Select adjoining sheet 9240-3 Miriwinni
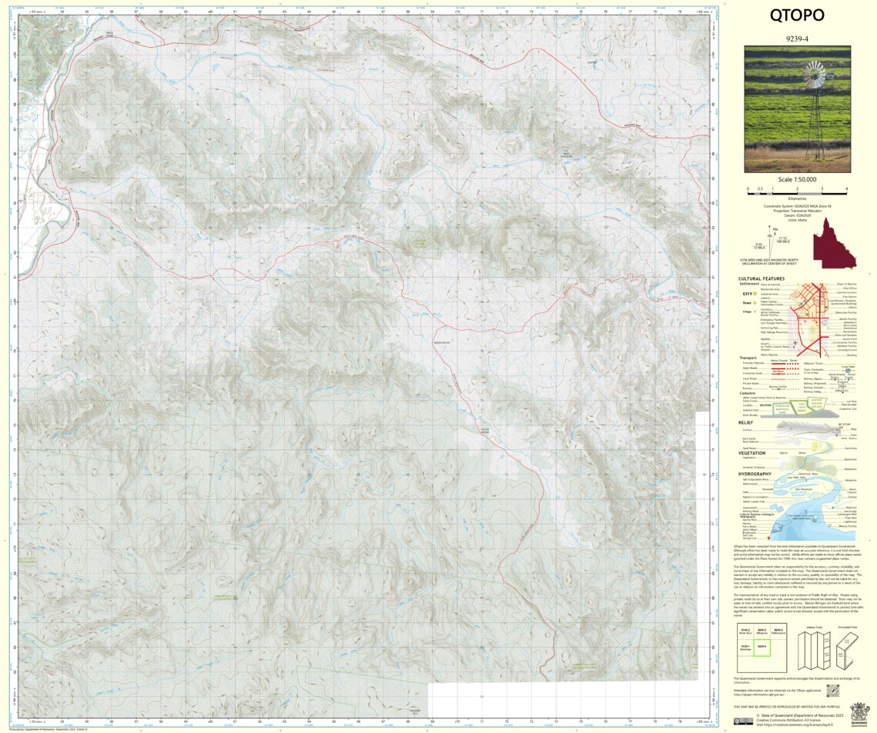The height and width of the screenshot is (733, 877). (x=762, y=631)
